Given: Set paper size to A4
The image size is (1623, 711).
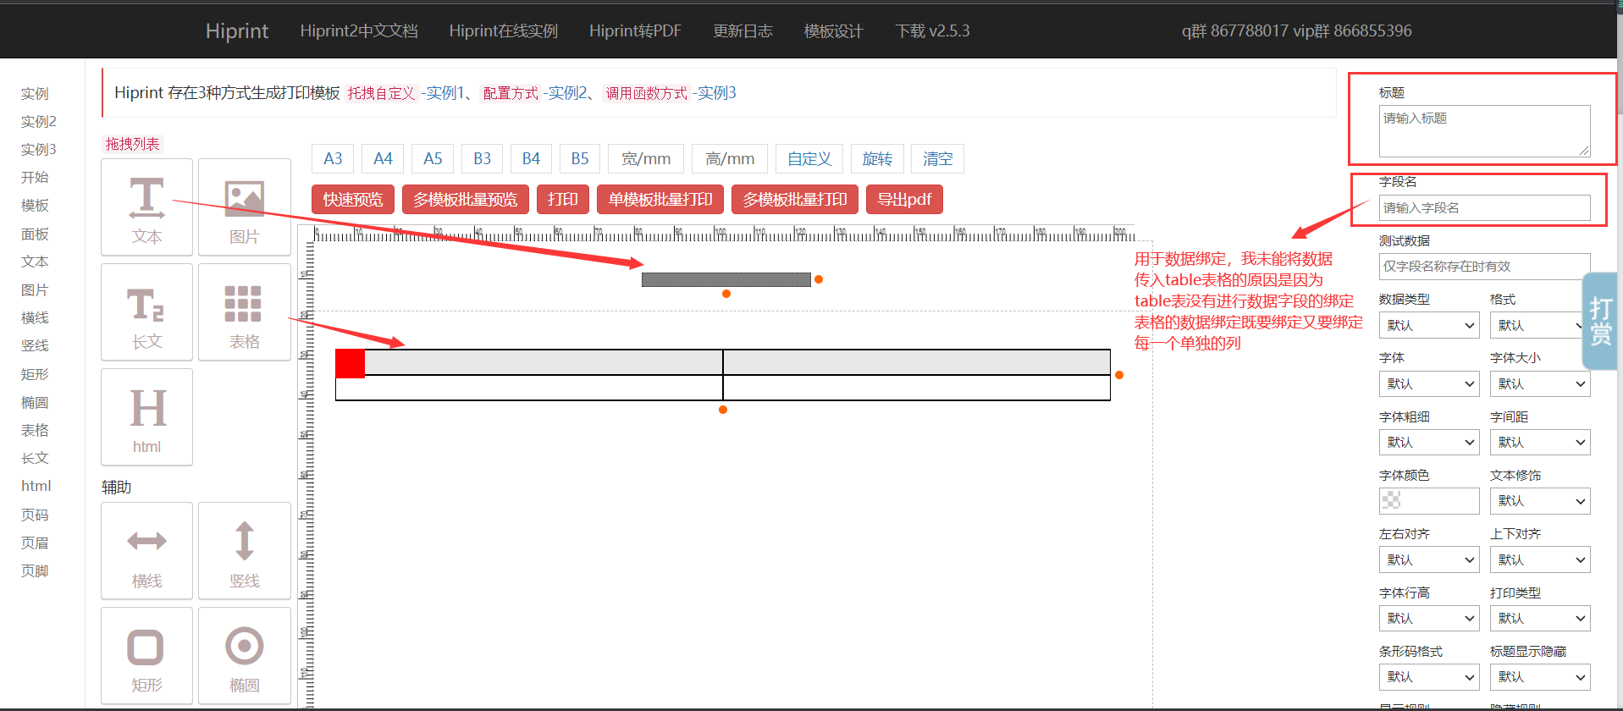Looking at the screenshot, I should (383, 158).
